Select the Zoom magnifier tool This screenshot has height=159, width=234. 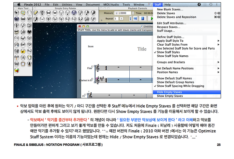(x=23, y=13)
